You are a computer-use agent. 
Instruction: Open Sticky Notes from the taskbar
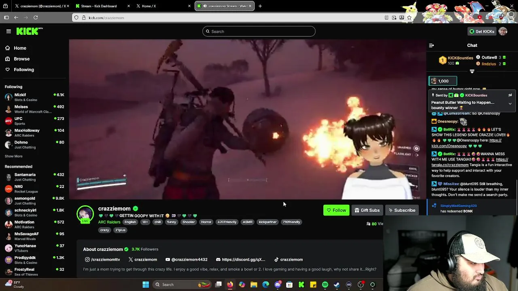point(313,285)
